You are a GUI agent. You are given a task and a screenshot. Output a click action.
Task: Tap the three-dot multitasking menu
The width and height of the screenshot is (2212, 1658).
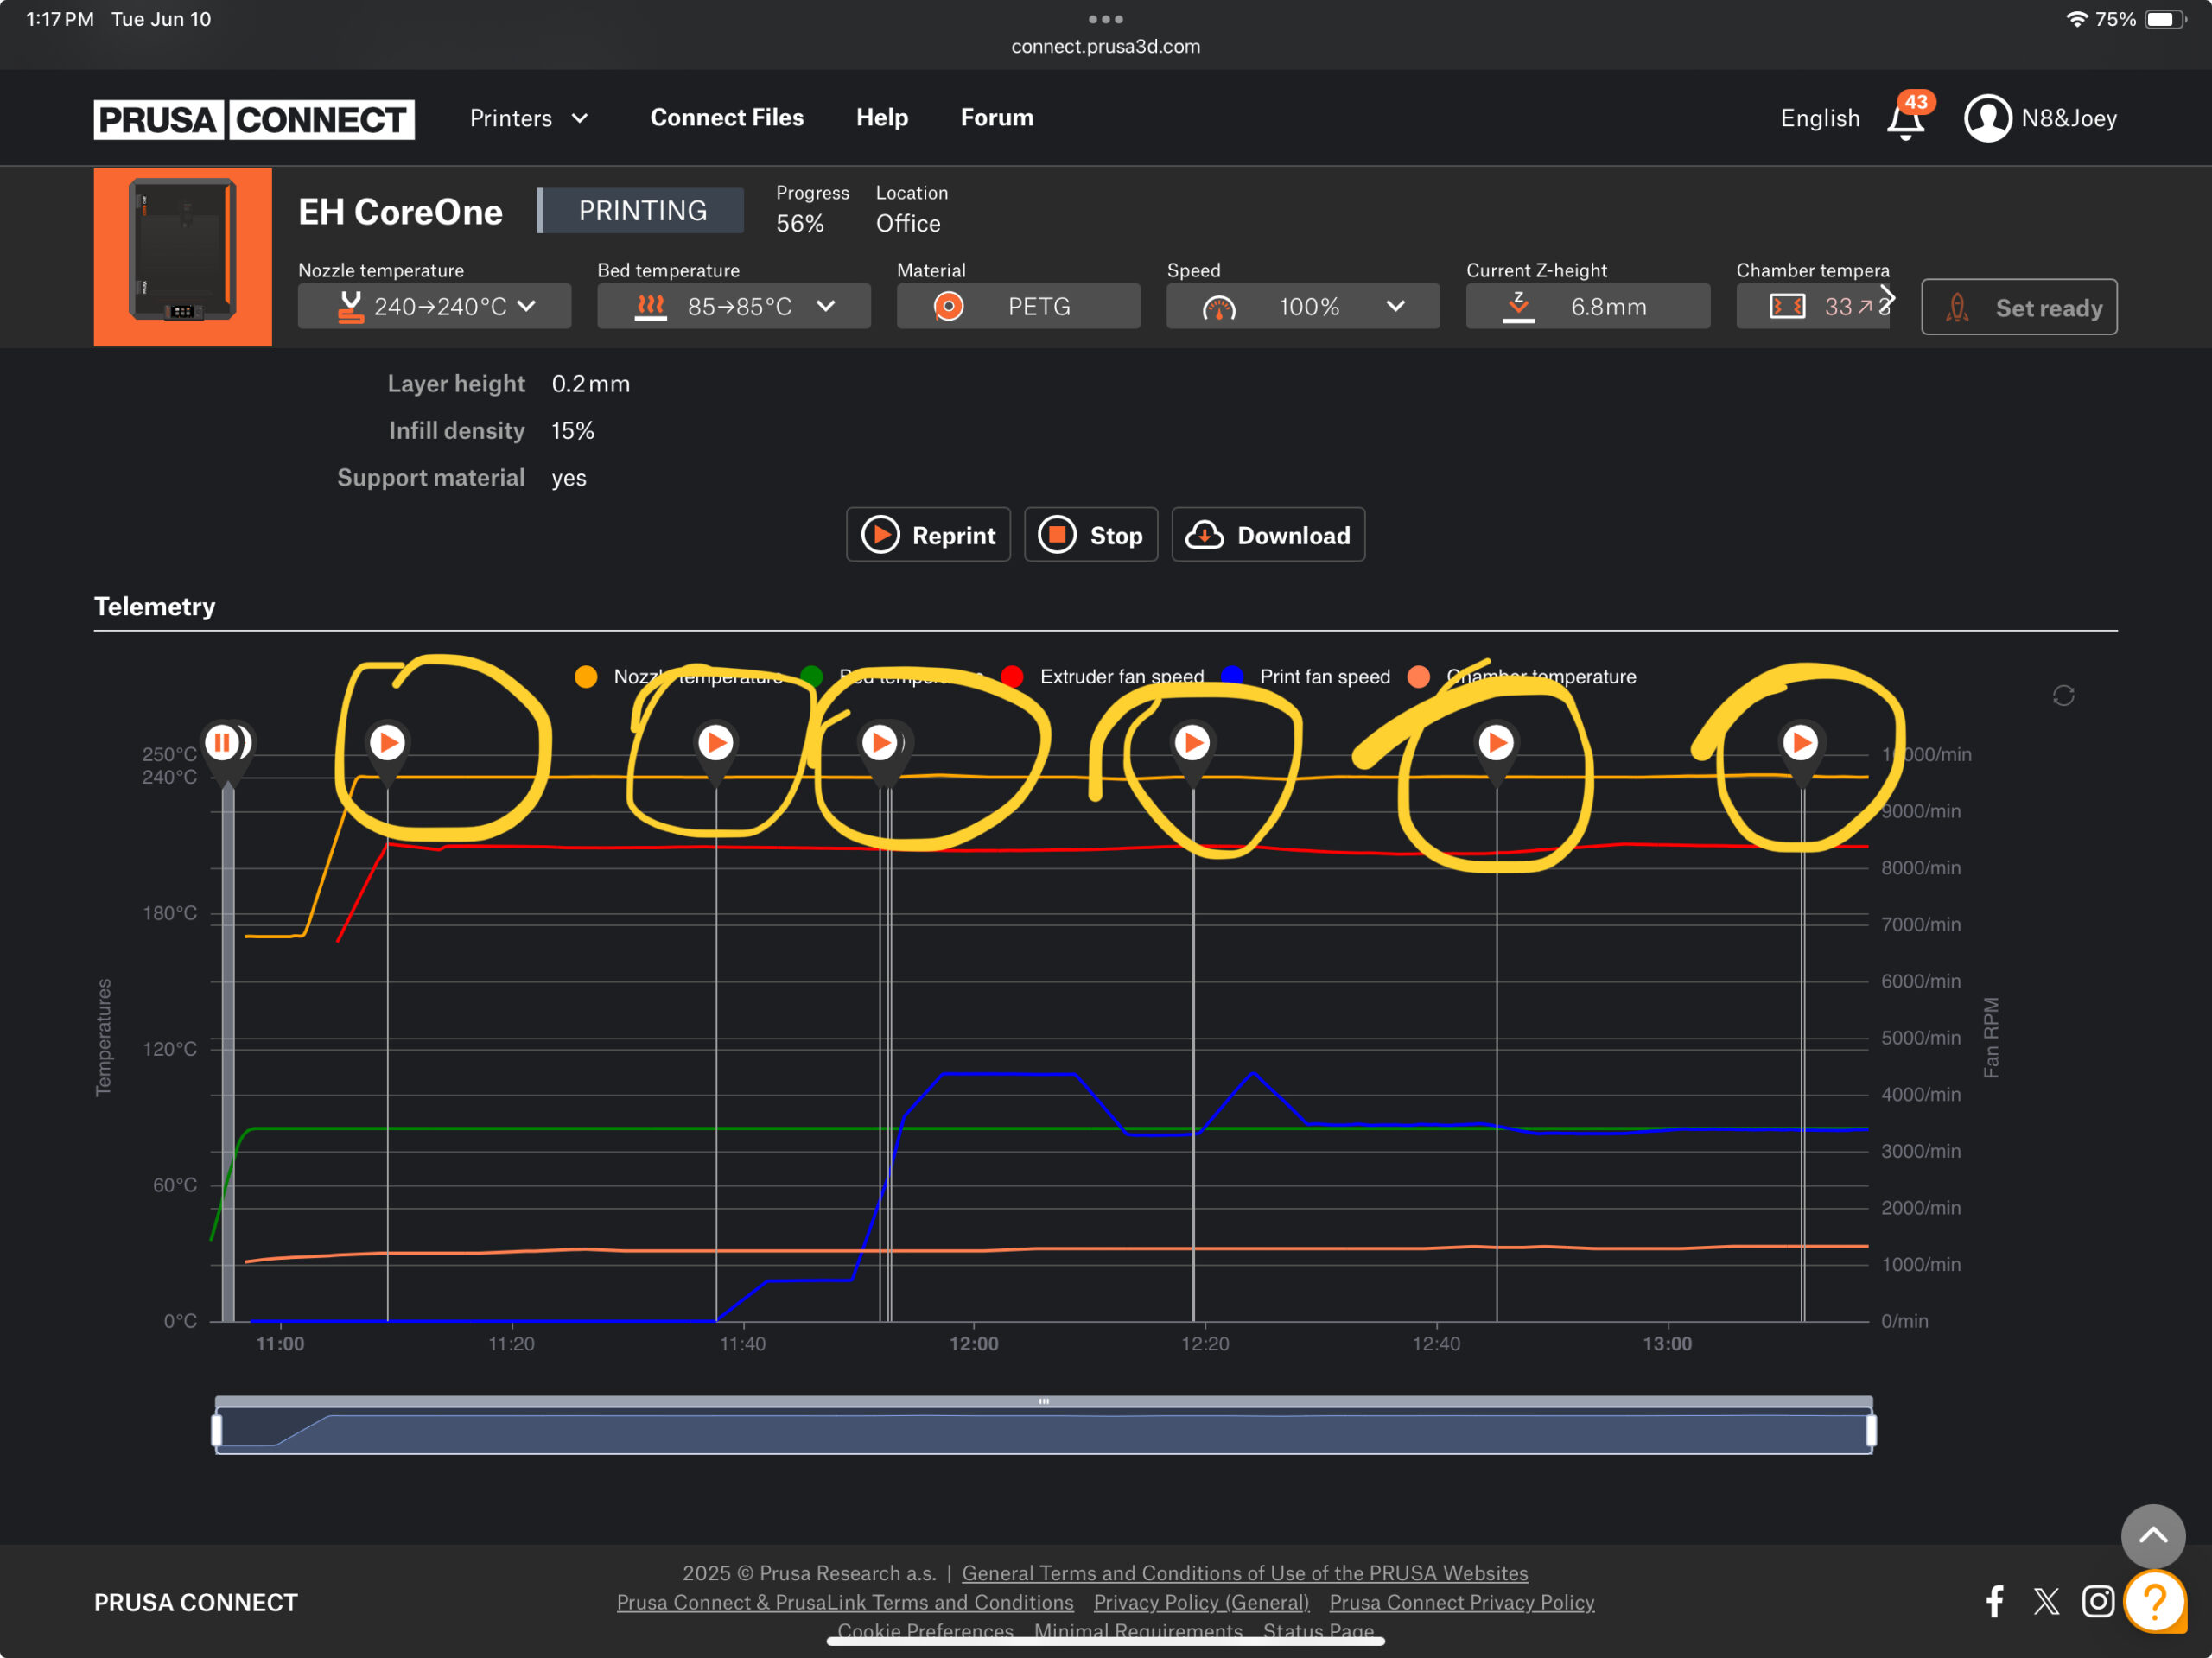click(1105, 19)
